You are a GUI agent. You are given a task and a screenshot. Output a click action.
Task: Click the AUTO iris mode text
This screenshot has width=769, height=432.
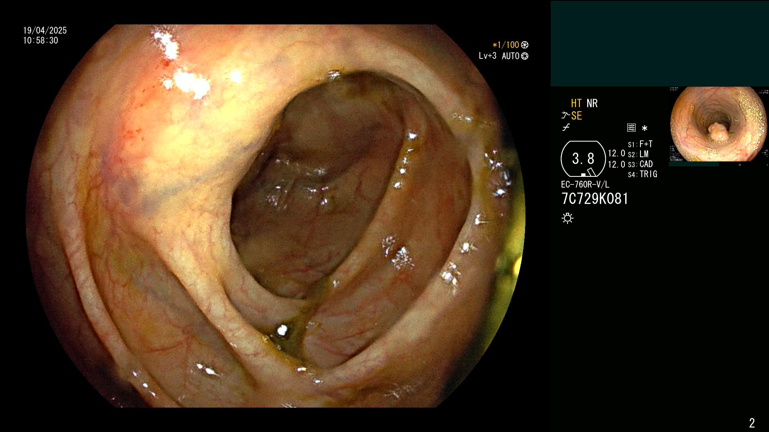pyautogui.click(x=511, y=56)
